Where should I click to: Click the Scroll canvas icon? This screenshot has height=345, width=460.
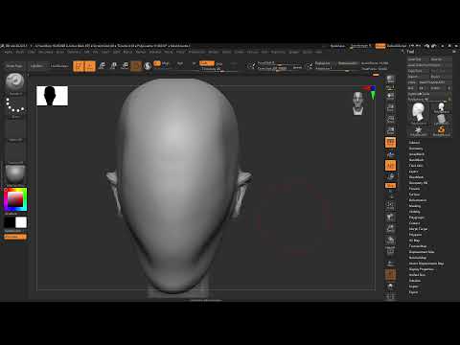coord(390,96)
